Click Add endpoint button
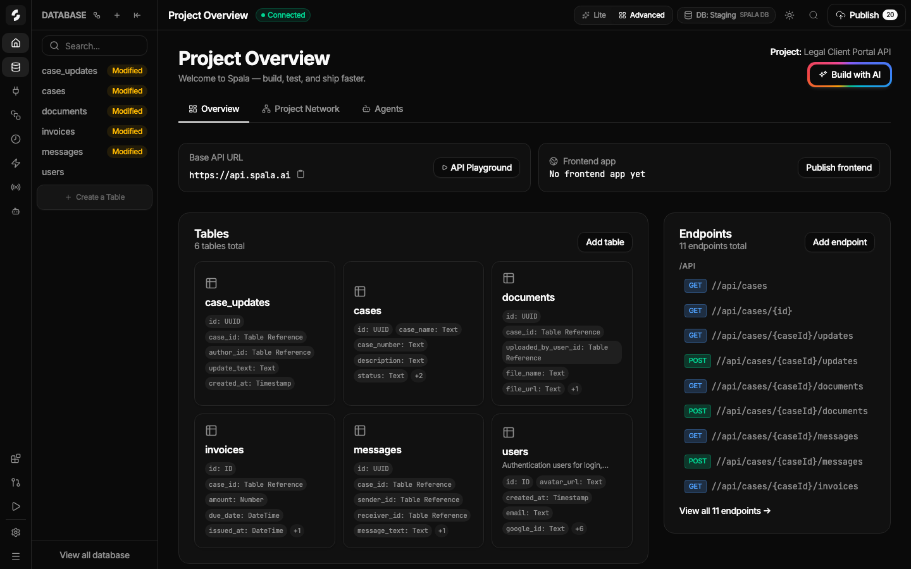Image resolution: width=911 pixels, height=569 pixels. 840,242
